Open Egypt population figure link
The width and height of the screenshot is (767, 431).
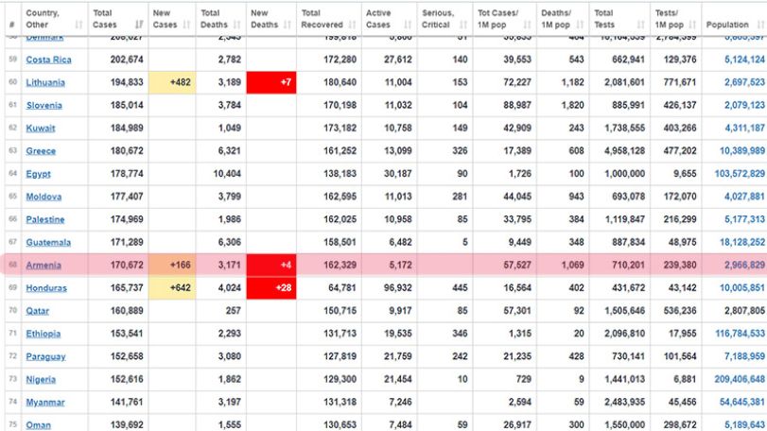click(740, 174)
